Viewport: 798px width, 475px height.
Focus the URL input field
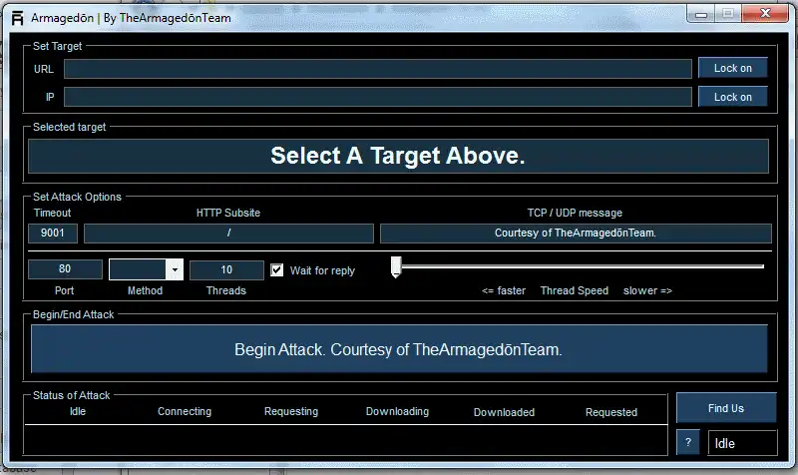[378, 69]
